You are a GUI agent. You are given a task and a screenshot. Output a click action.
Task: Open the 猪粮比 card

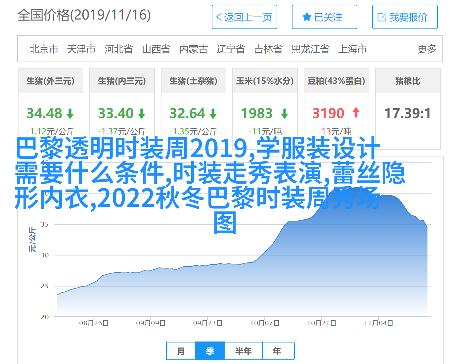(408, 109)
